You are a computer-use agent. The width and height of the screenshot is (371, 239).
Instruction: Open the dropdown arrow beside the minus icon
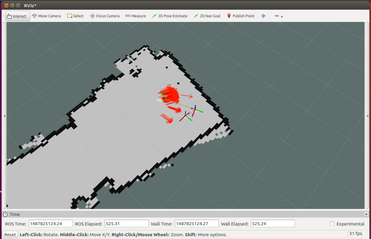(x=282, y=17)
